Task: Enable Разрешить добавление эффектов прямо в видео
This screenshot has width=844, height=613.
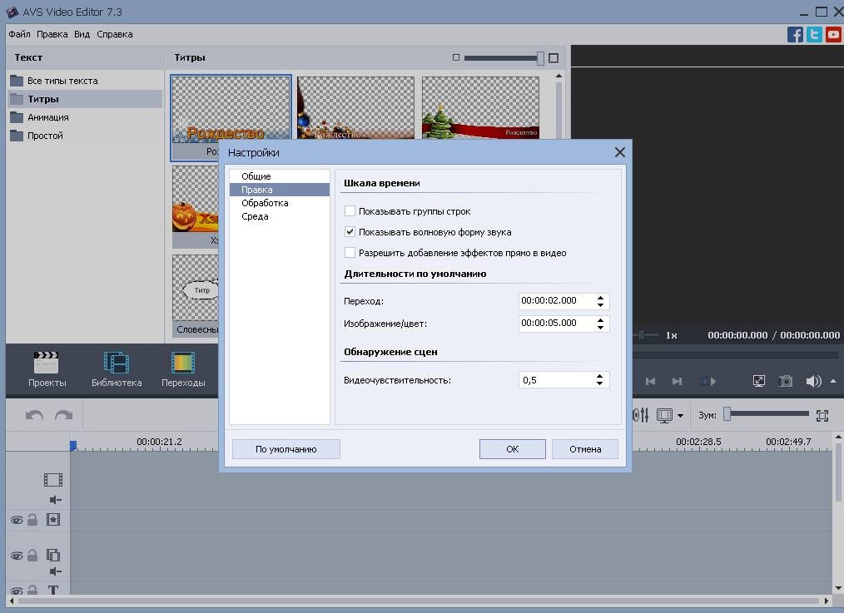Action: point(350,253)
